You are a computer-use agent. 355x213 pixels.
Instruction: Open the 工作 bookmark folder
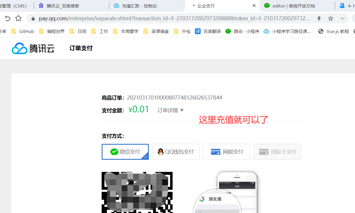pyautogui.click(x=99, y=31)
